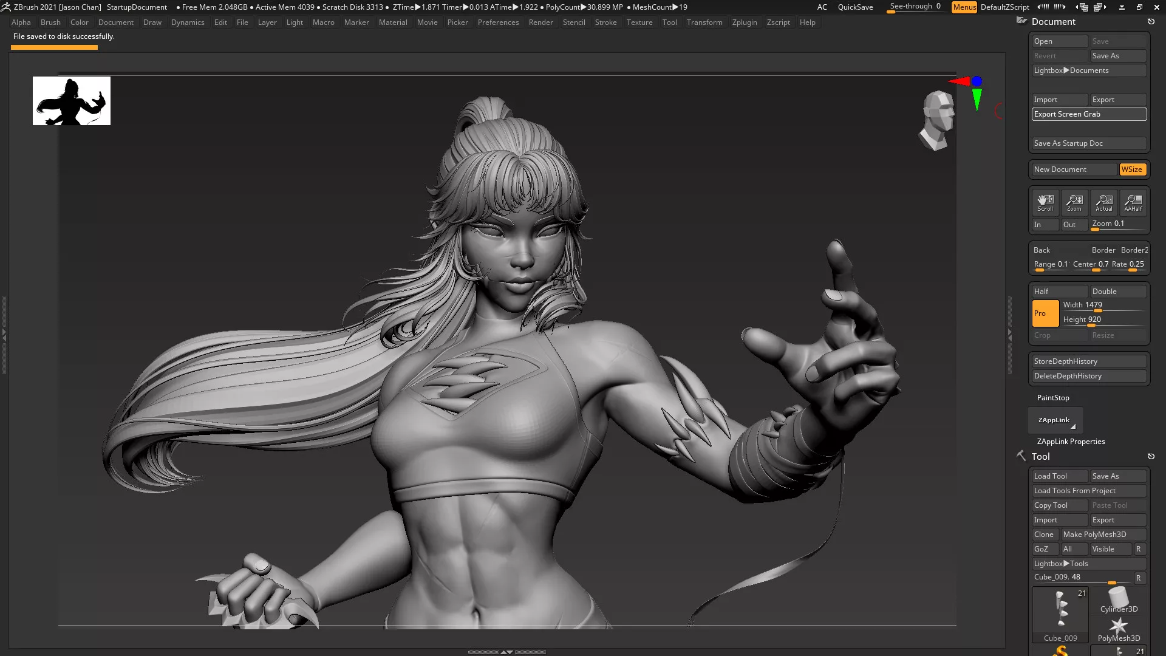
Task: Click the ZAppLink button icon
Action: coord(1055,420)
